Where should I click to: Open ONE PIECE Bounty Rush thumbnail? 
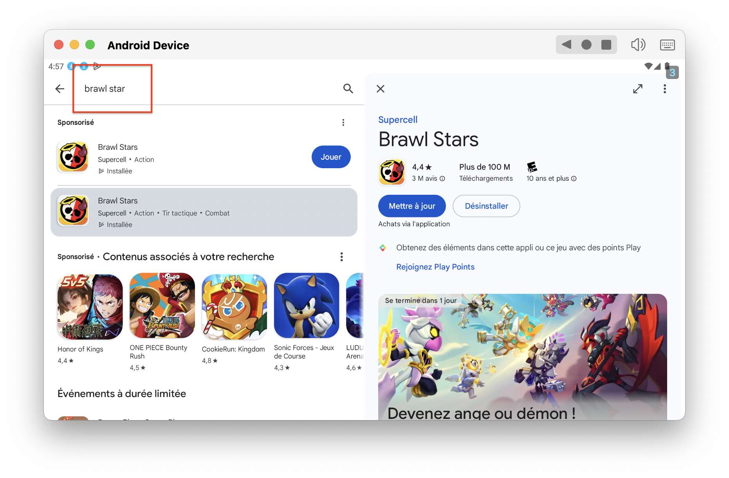pos(162,305)
